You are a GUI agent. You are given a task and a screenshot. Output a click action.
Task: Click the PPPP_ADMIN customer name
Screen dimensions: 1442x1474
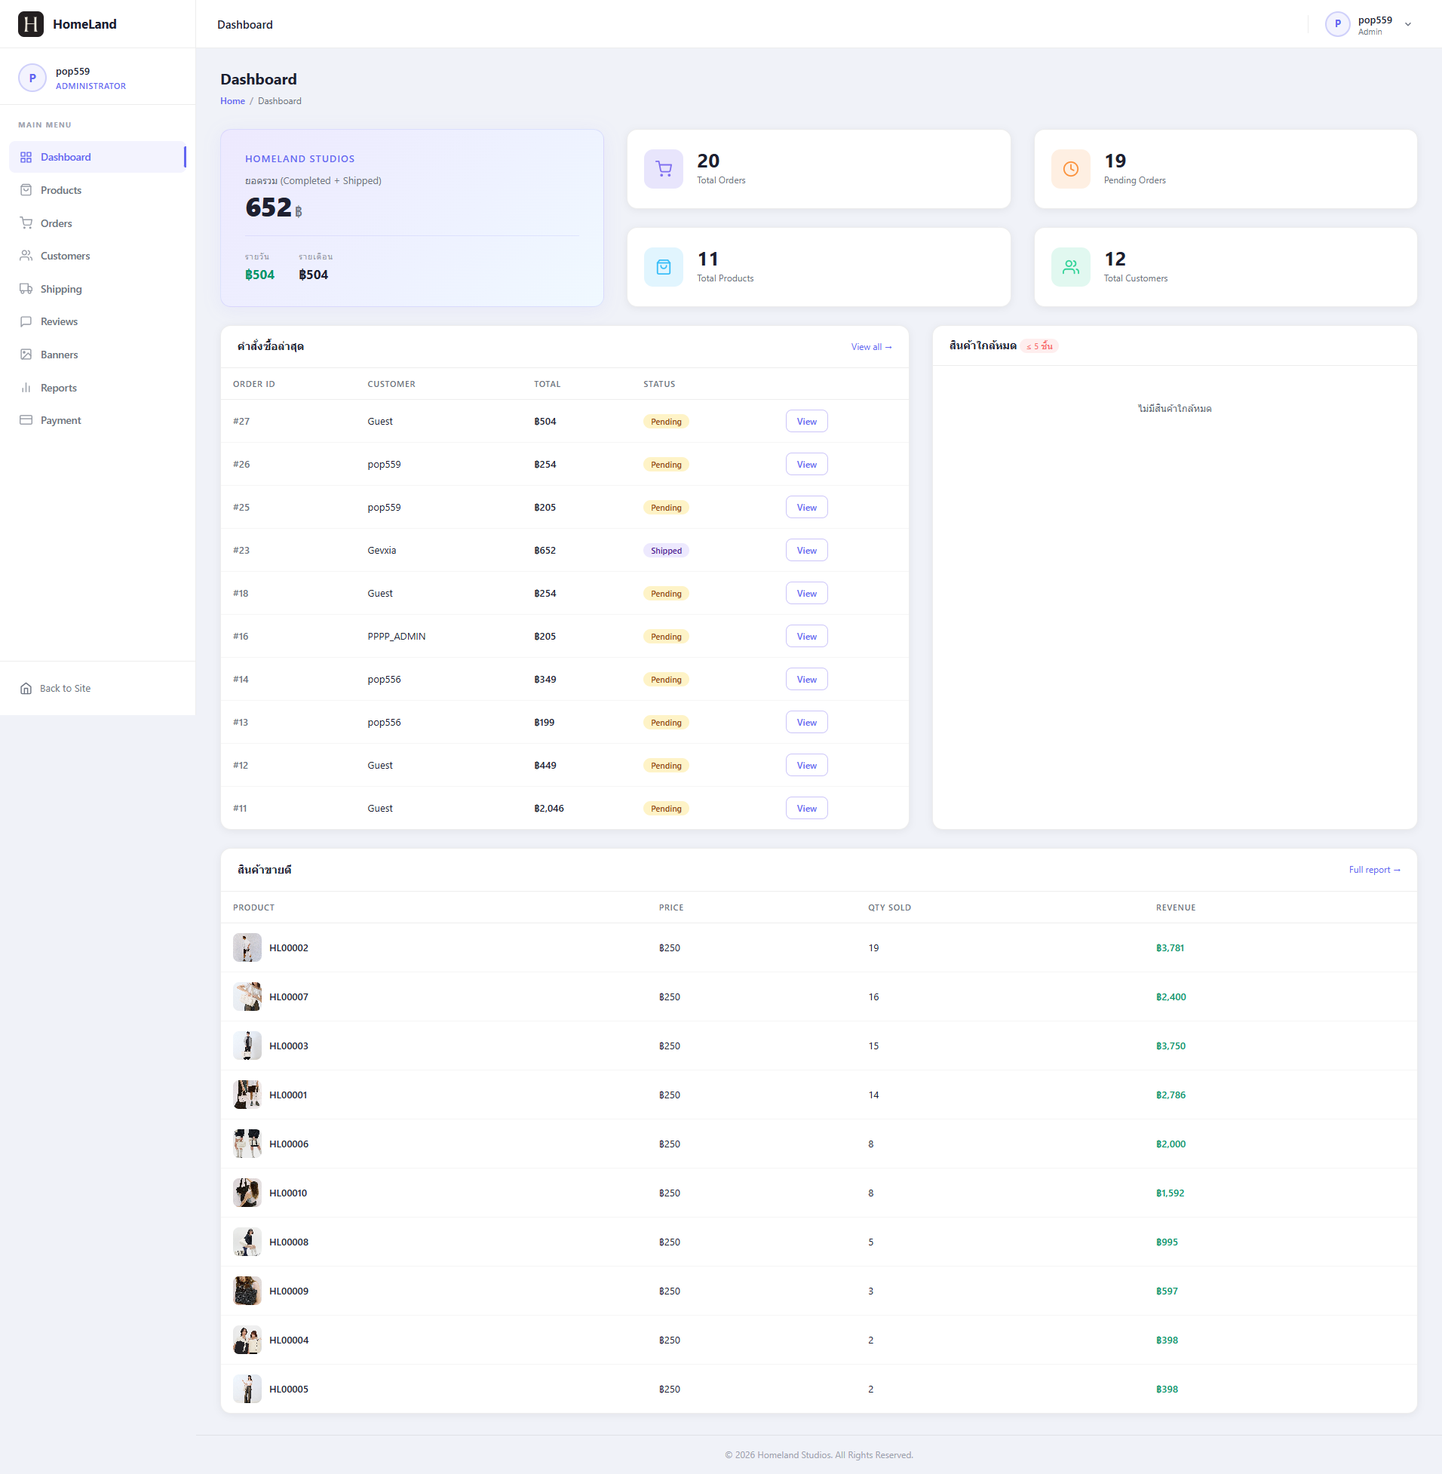(x=397, y=636)
